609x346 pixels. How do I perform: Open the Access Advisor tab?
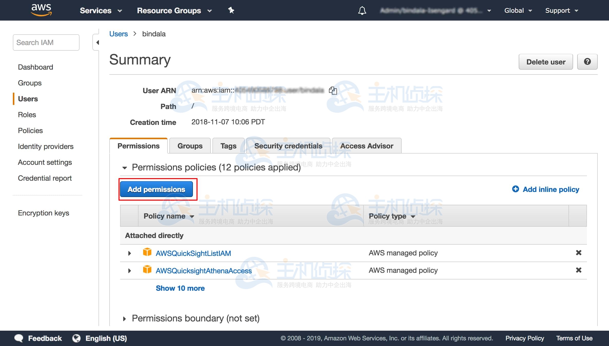[366, 146]
